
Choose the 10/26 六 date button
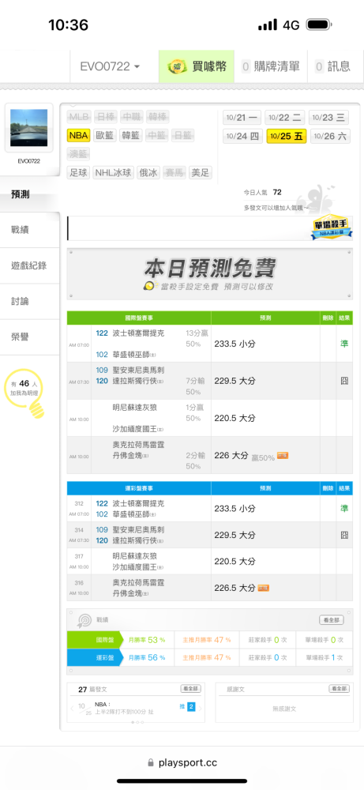[x=331, y=136]
